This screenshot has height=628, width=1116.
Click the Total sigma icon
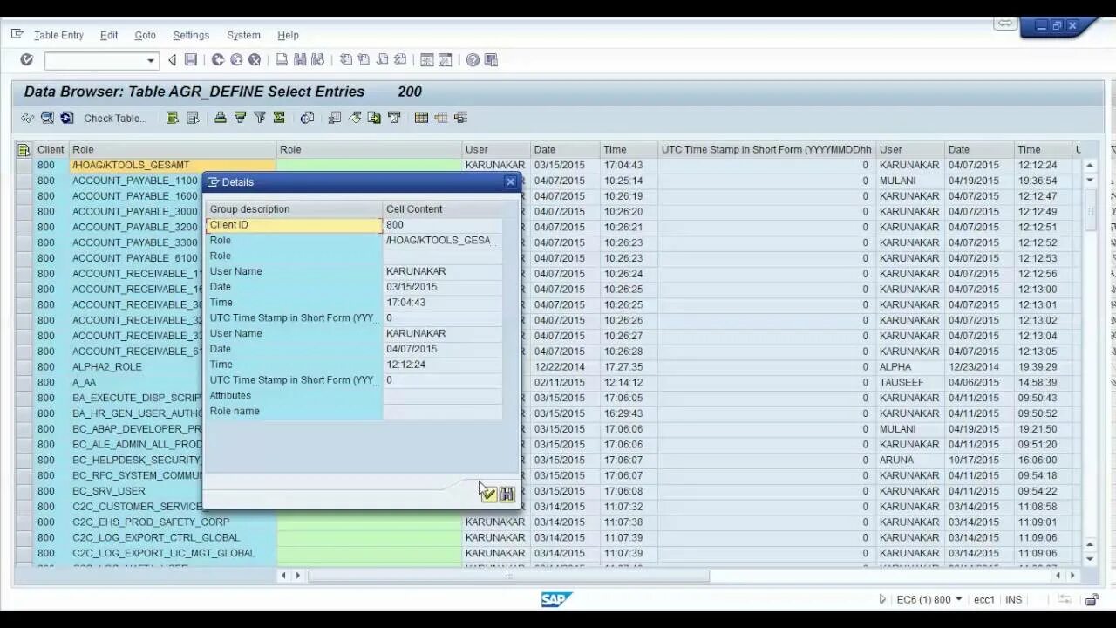(x=279, y=118)
